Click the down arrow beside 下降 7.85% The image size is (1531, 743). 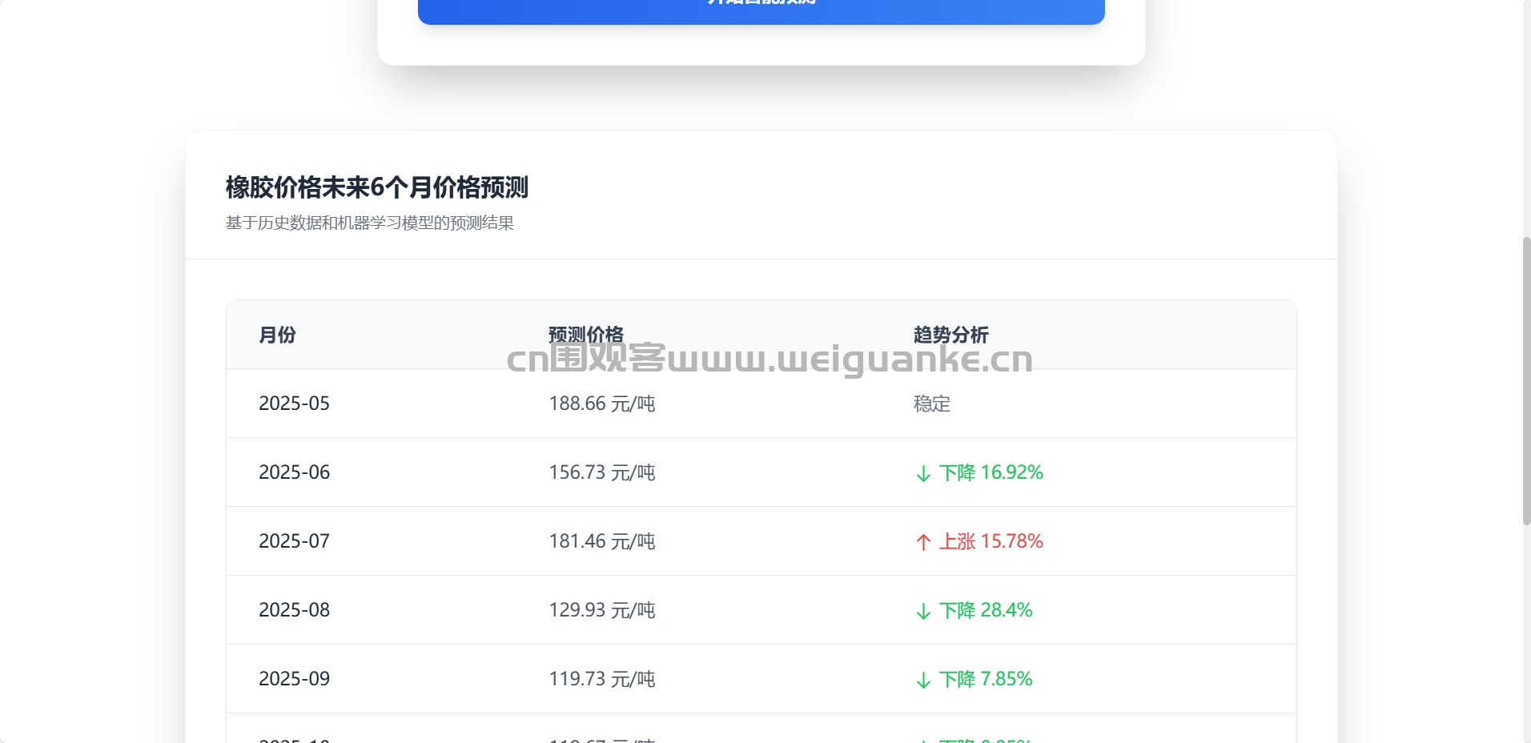922,680
